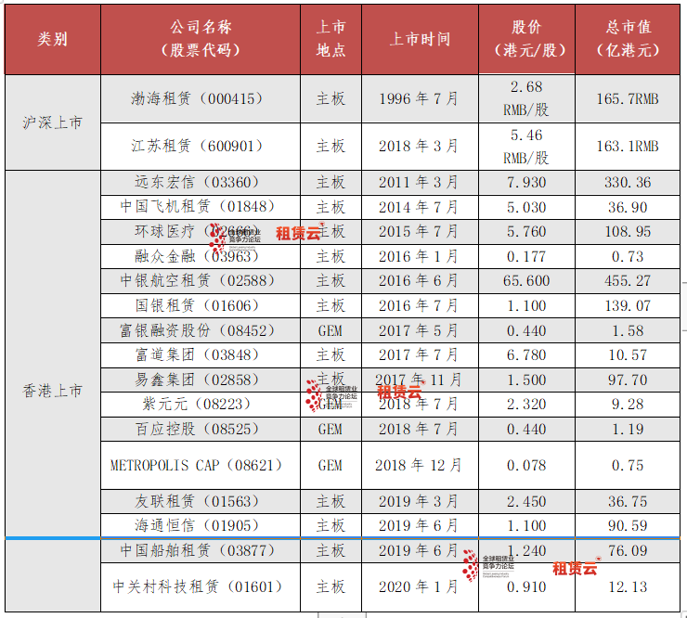Click the 上市时间 column header
This screenshot has height=618, width=687.
(420, 39)
